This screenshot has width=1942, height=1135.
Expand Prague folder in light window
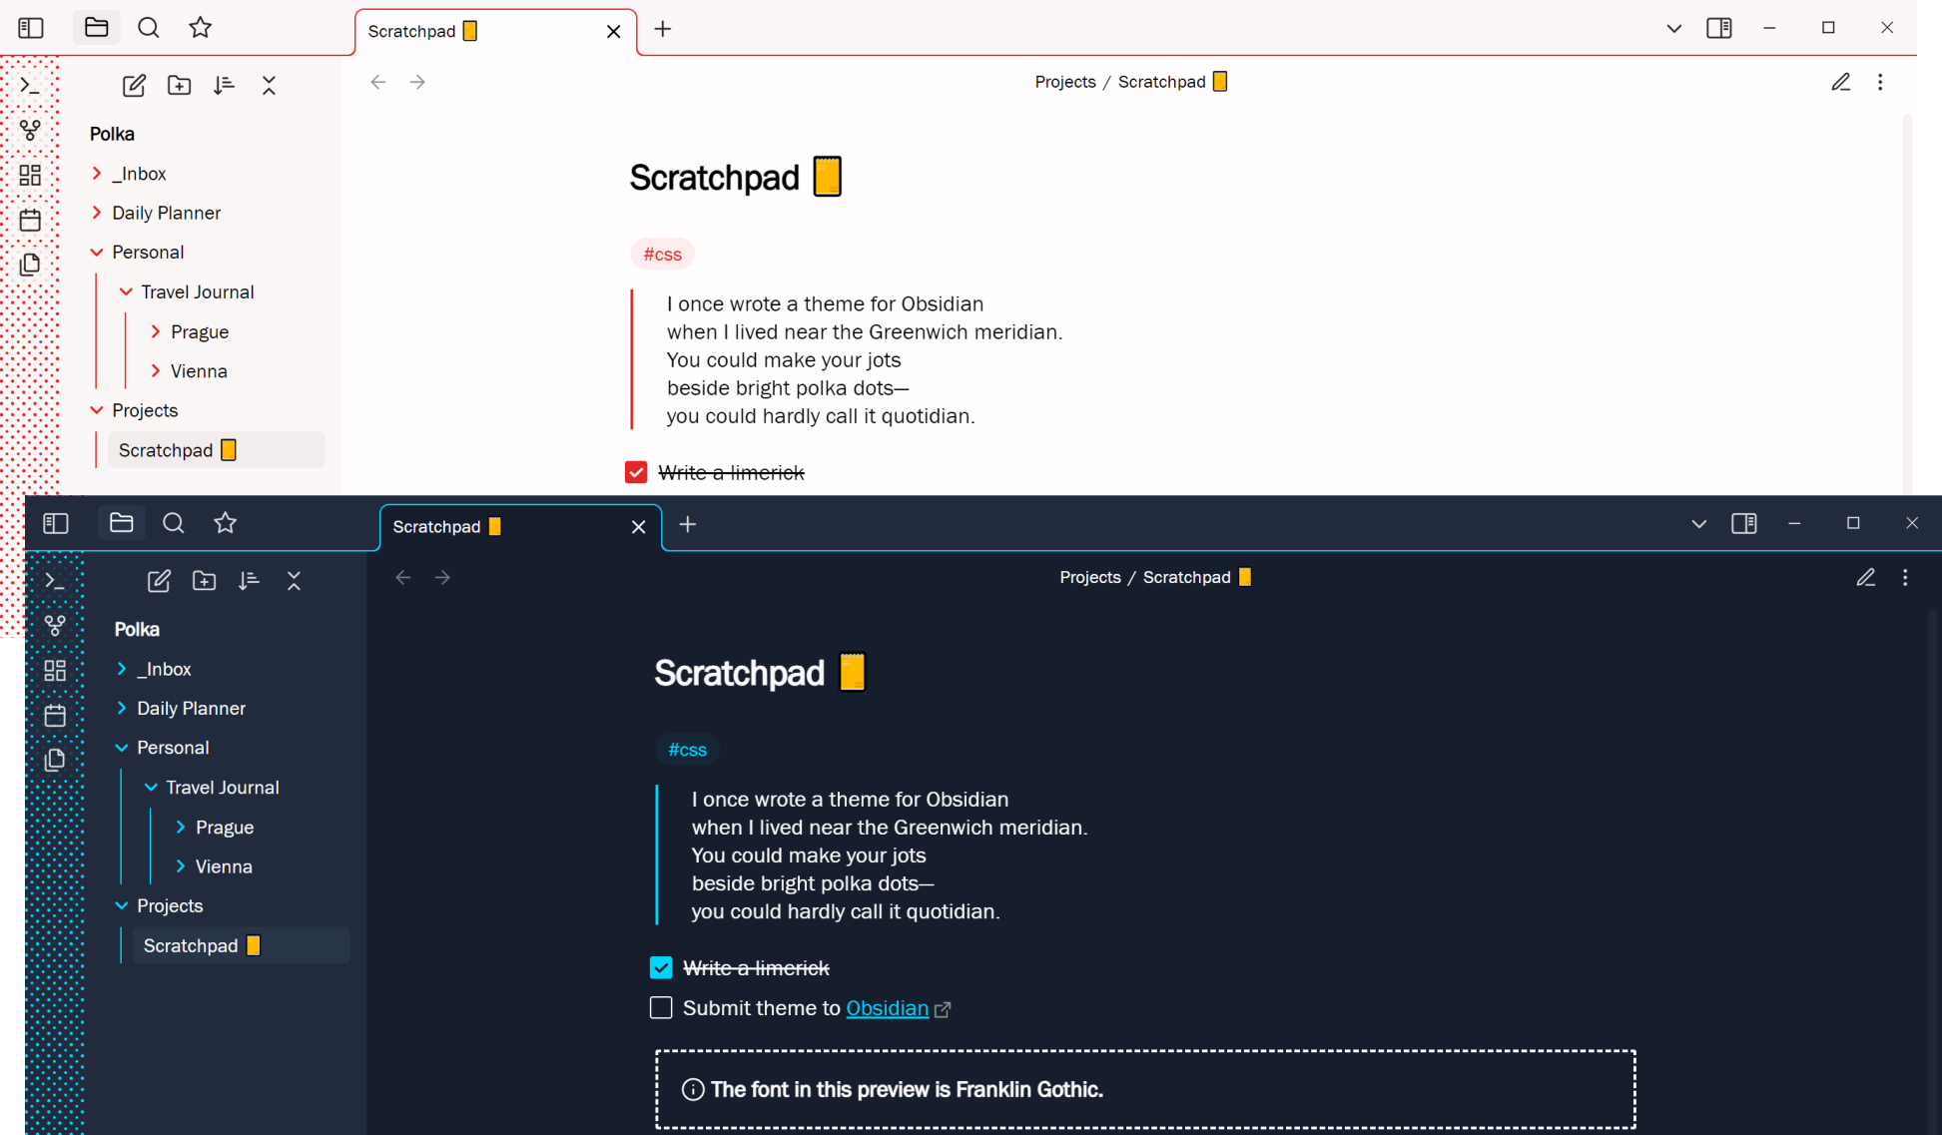point(156,331)
